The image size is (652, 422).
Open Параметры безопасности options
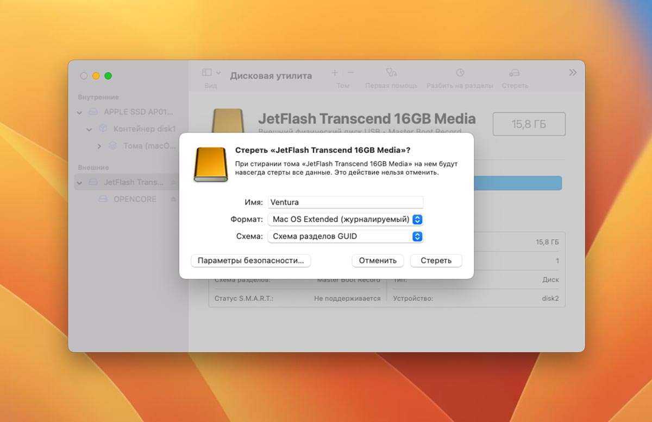click(x=250, y=260)
